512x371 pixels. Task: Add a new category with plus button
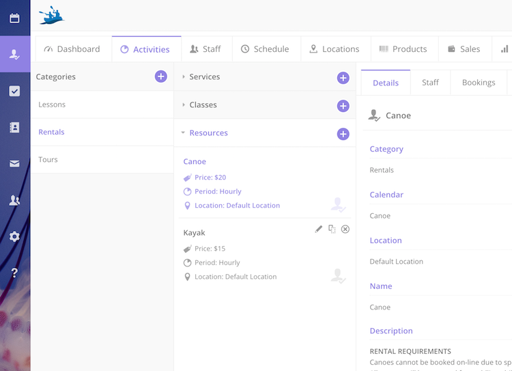(x=160, y=77)
